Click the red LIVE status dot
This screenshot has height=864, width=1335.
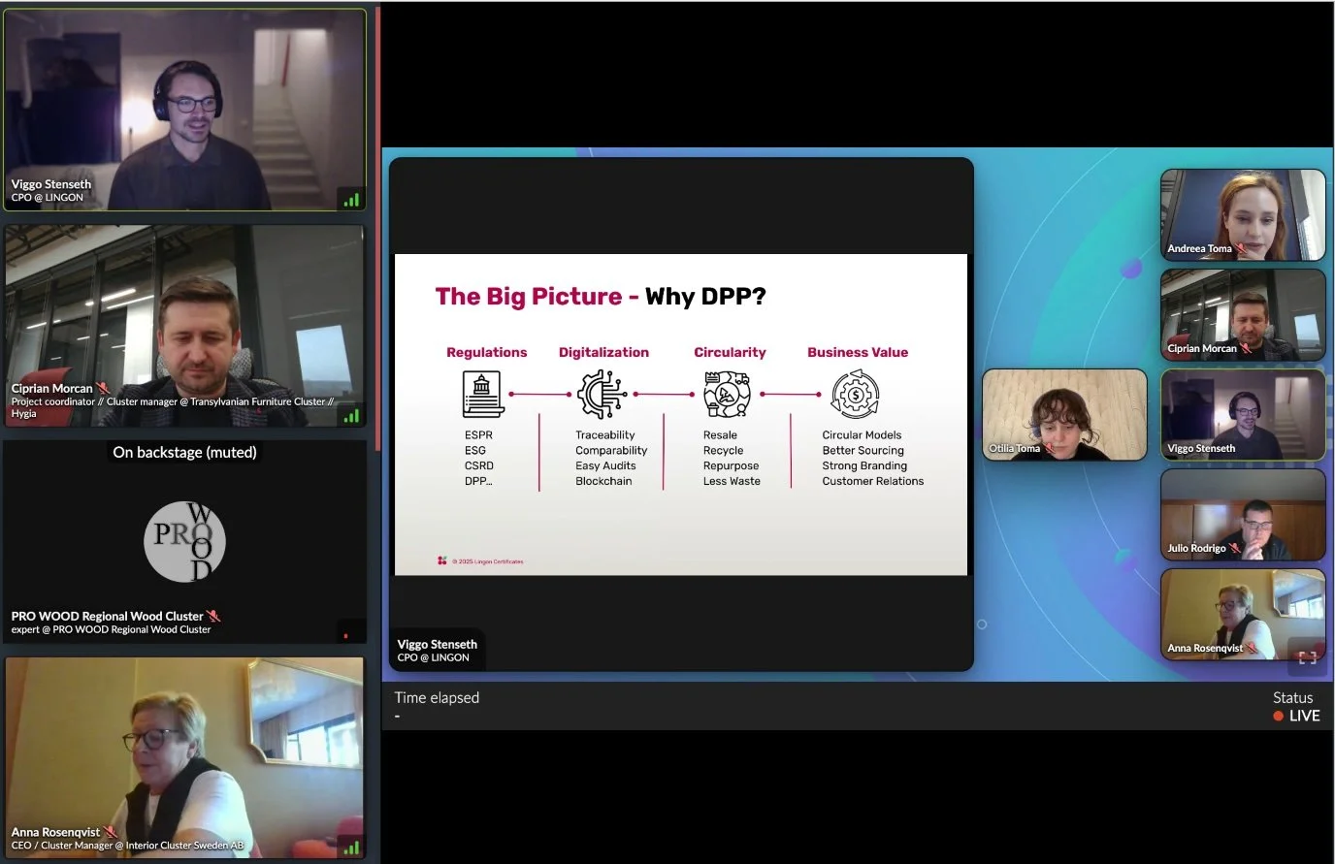tap(1279, 717)
